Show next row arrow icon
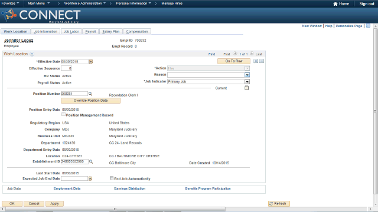378x212 pixels. click(252, 54)
